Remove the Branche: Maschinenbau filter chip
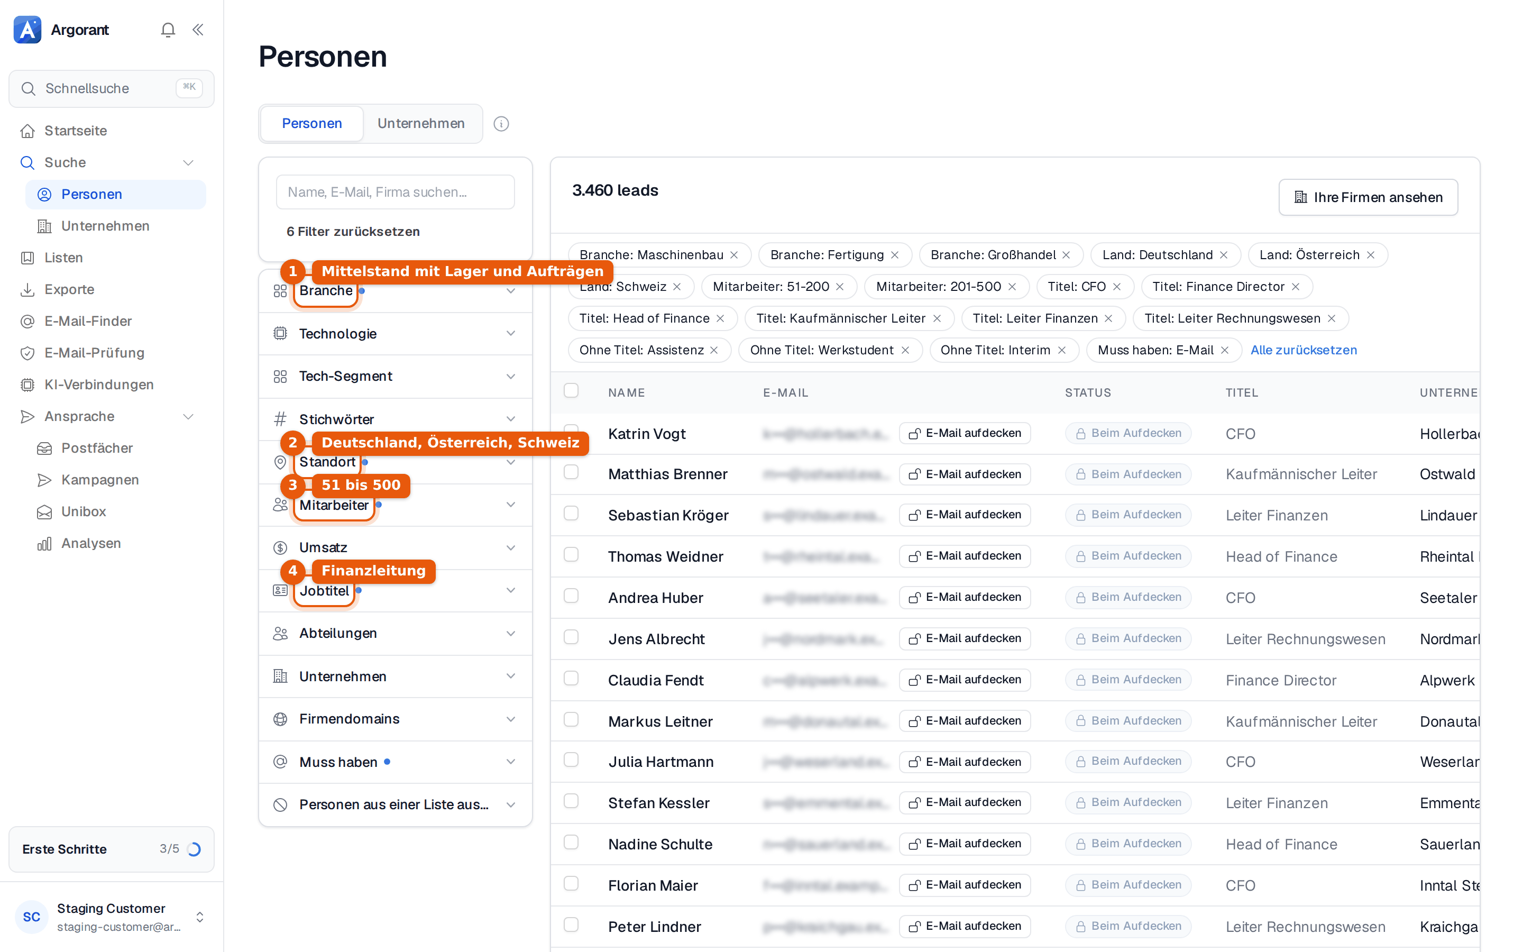Image resolution: width=1523 pixels, height=952 pixels. 734,255
